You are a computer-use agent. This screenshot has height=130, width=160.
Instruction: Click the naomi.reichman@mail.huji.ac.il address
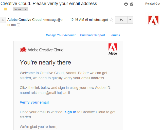[45, 93]
